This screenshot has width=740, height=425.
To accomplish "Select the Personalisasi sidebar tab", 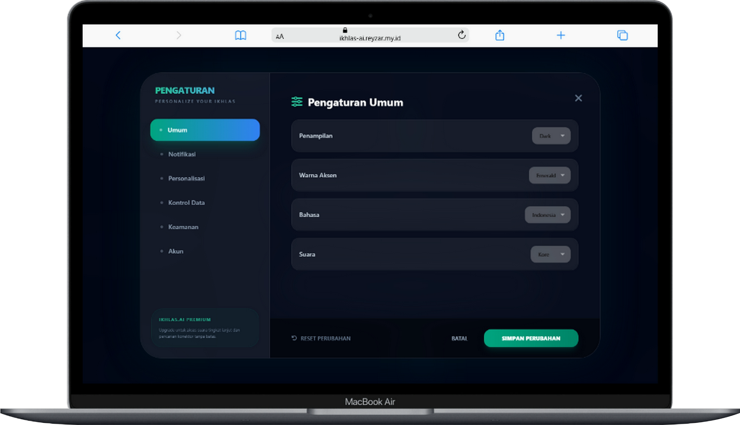I will (186, 179).
